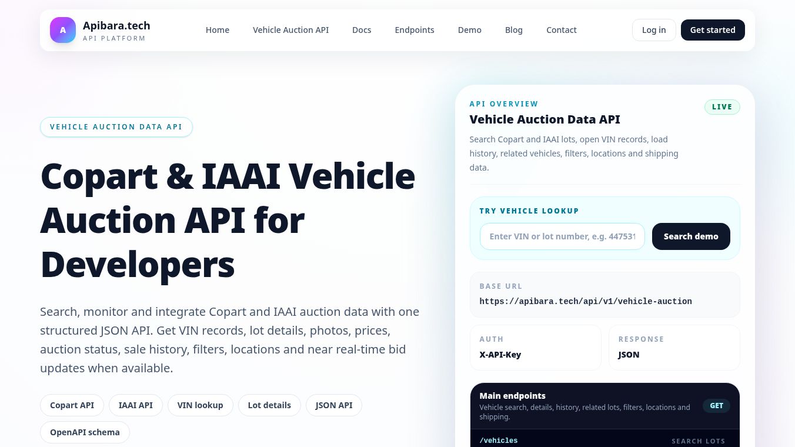This screenshot has width=795, height=447.
Task: Click the Apibara purple logo icon
Action: [x=63, y=30]
